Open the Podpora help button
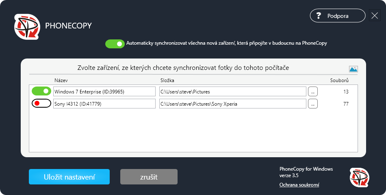 point(337,16)
